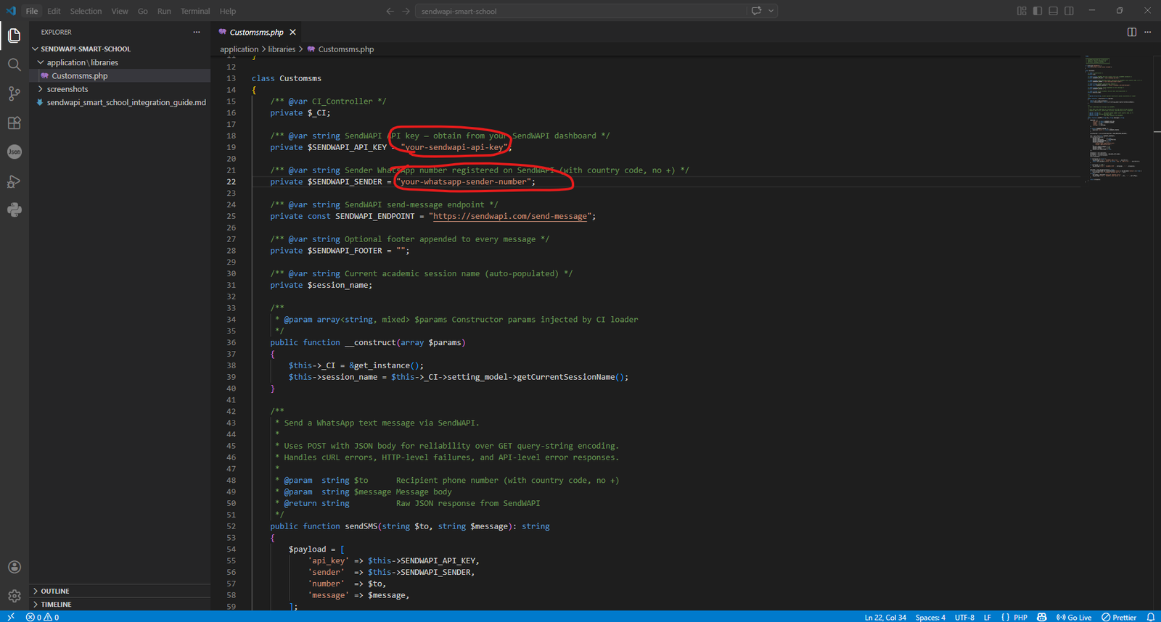Viewport: 1161px width, 622px height.
Task: Open the Source Control view
Action: click(x=15, y=94)
